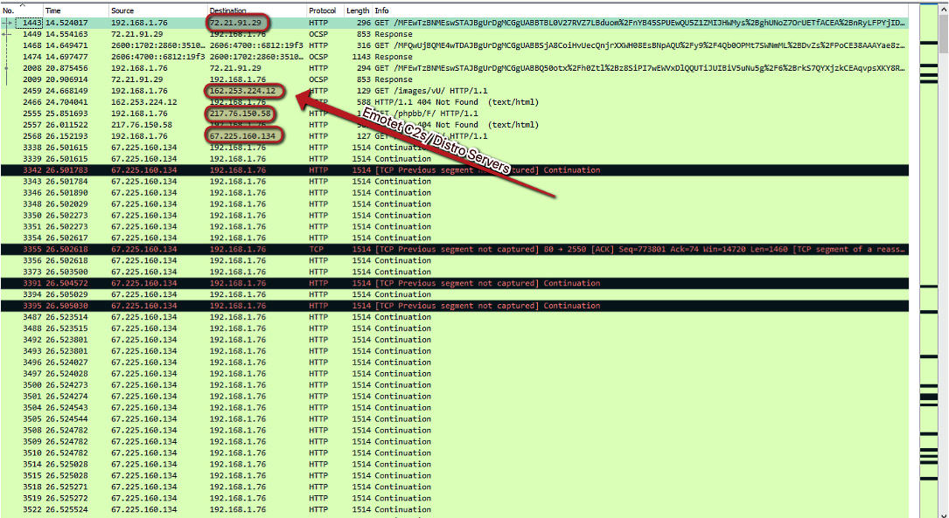Click the Protocol column header
Image resolution: width=949 pixels, height=518 pixels.
[321, 10]
